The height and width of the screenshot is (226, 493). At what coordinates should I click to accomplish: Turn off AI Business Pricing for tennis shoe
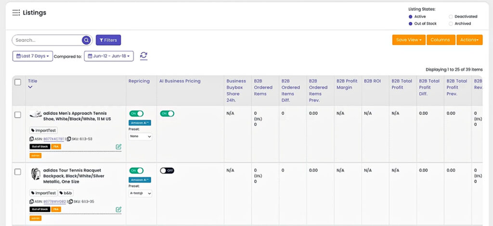click(167, 113)
